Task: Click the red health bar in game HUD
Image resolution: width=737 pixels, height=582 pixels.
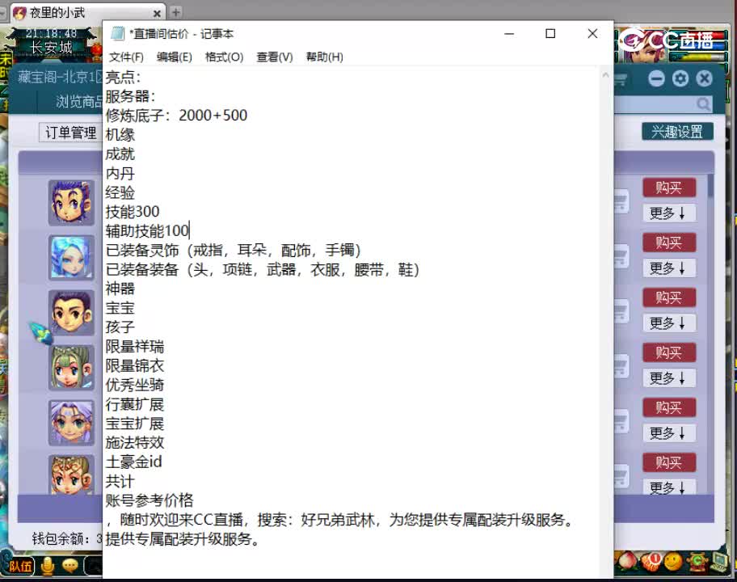Action: 698,36
